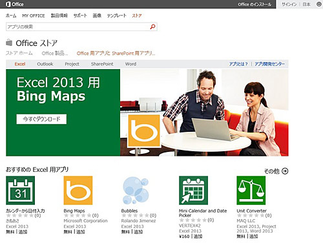Viewport: 323px width, 243px height.
Task: Click the banner photo of two people
Action: click(x=204, y=112)
